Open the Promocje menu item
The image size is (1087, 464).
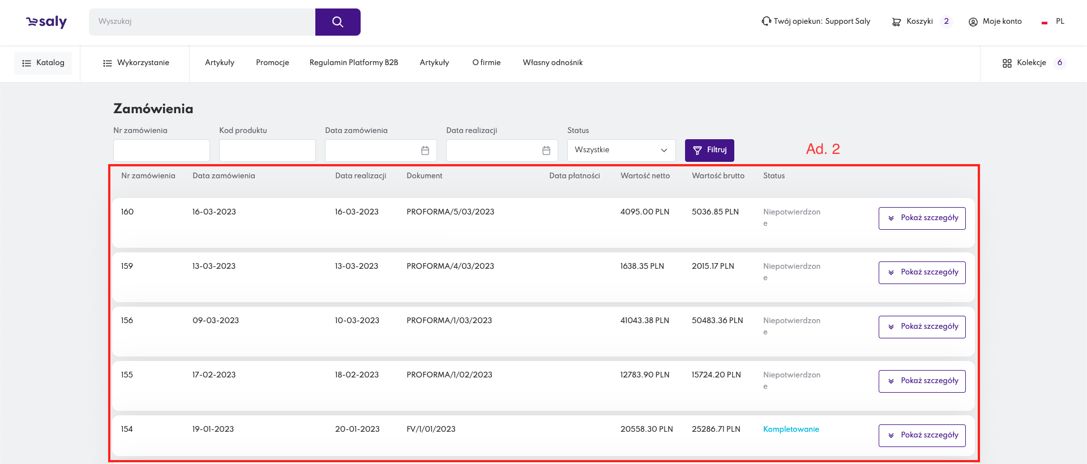(272, 63)
